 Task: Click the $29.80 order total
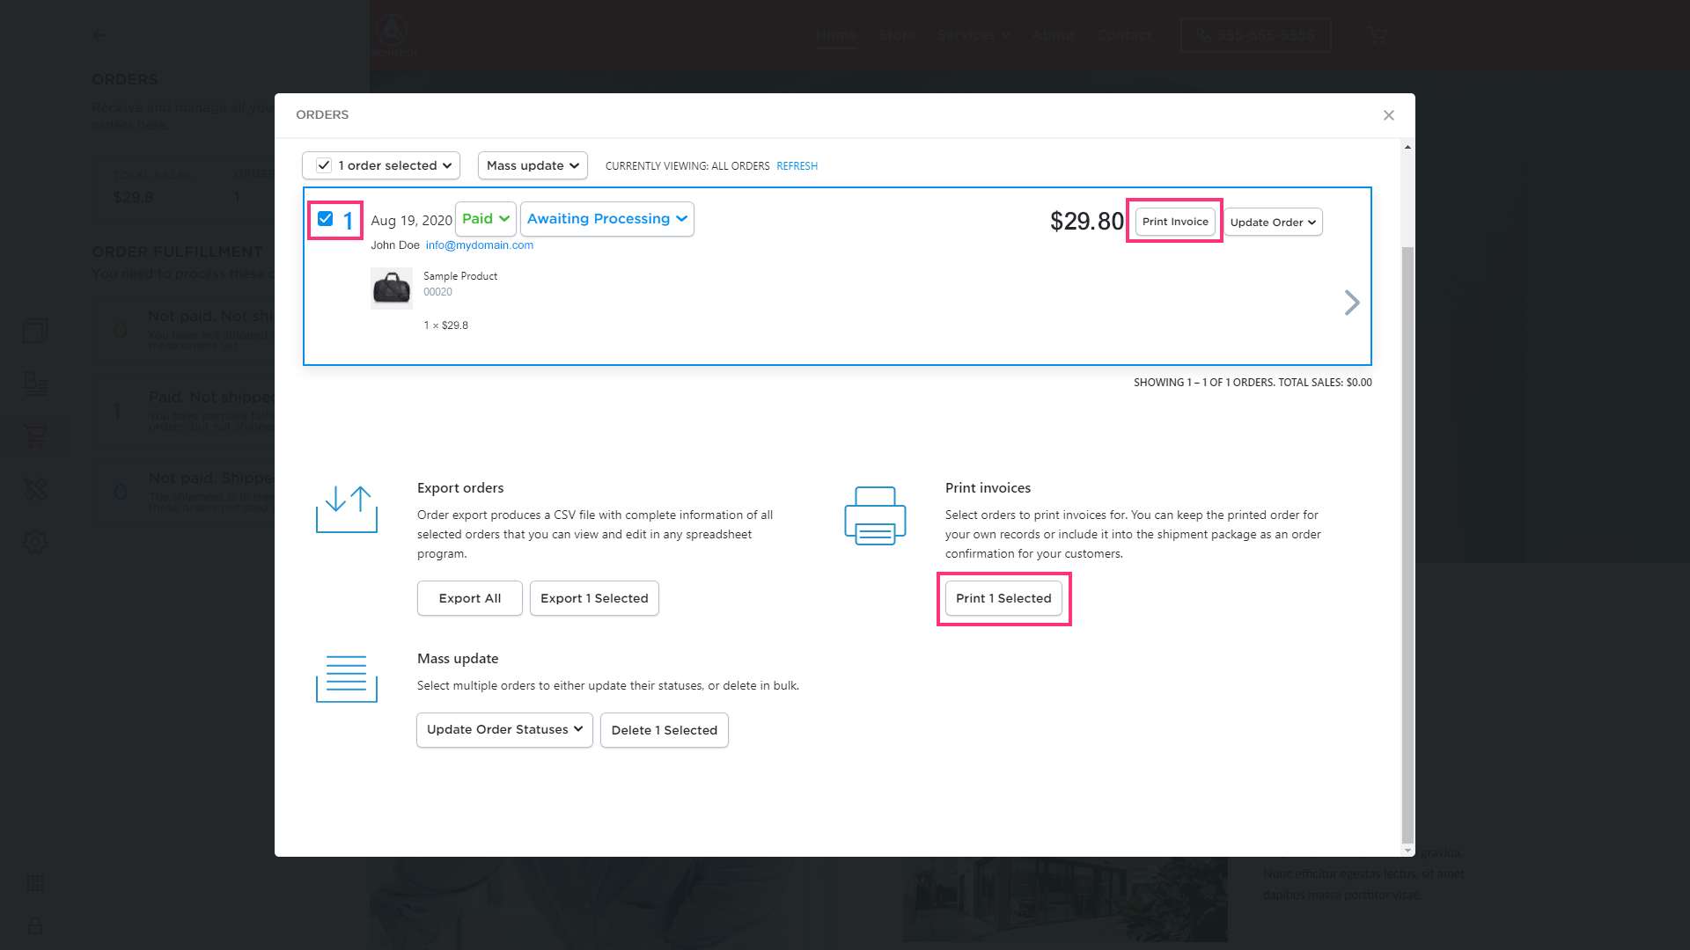(1087, 222)
